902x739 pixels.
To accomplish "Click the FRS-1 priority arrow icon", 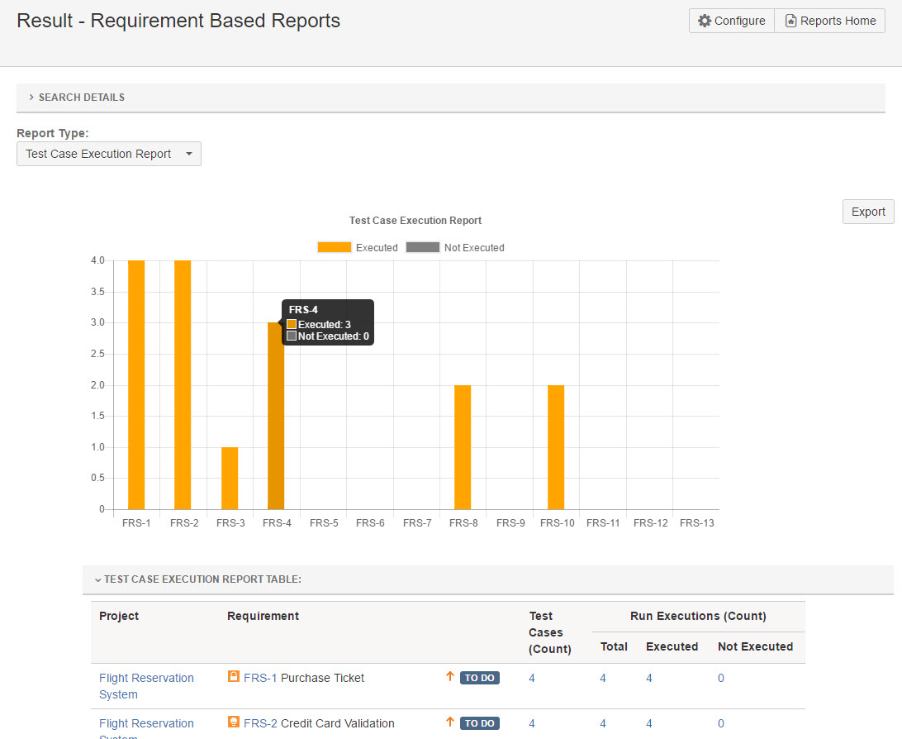I will click(x=450, y=677).
